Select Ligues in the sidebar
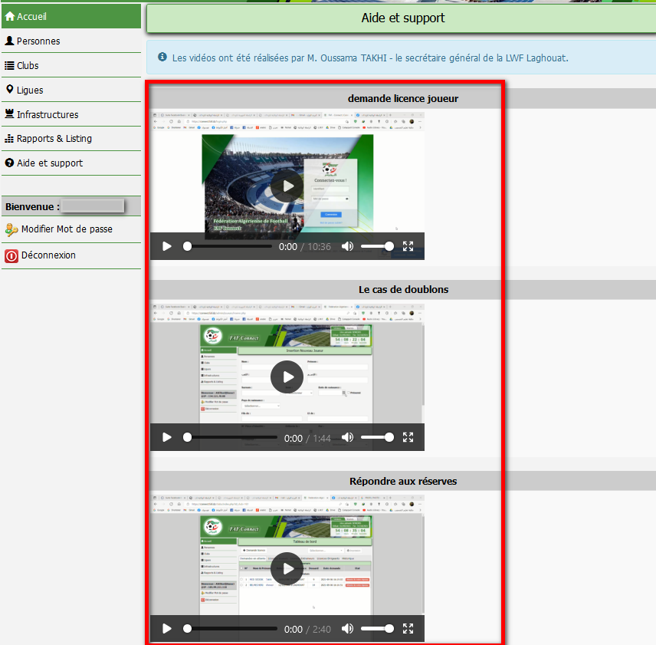The height and width of the screenshot is (645, 656). pos(30,90)
